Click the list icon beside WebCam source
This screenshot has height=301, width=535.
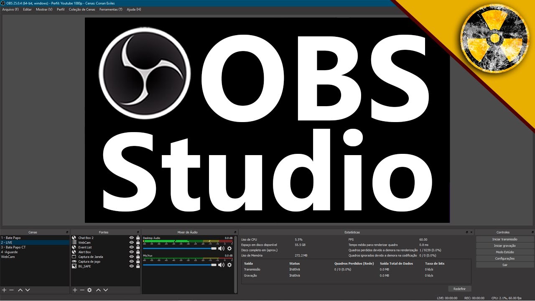[74, 242]
